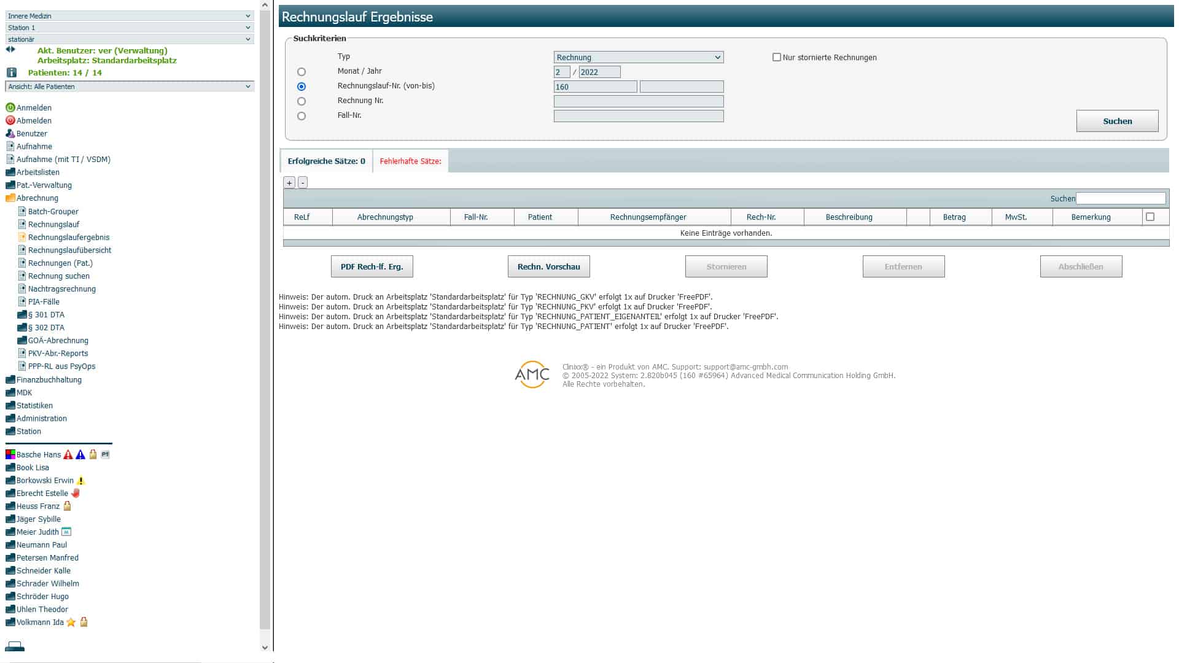The image size is (1179, 663).
Task: Click the red Abmelden logout icon
Action: (10, 120)
